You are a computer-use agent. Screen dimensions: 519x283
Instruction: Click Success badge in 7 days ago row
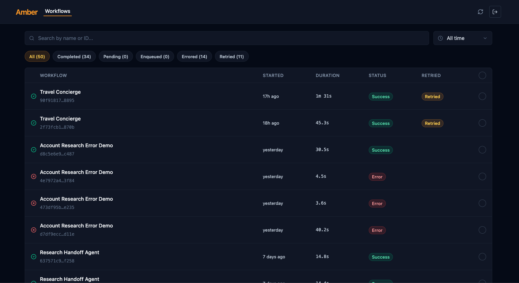(381, 257)
